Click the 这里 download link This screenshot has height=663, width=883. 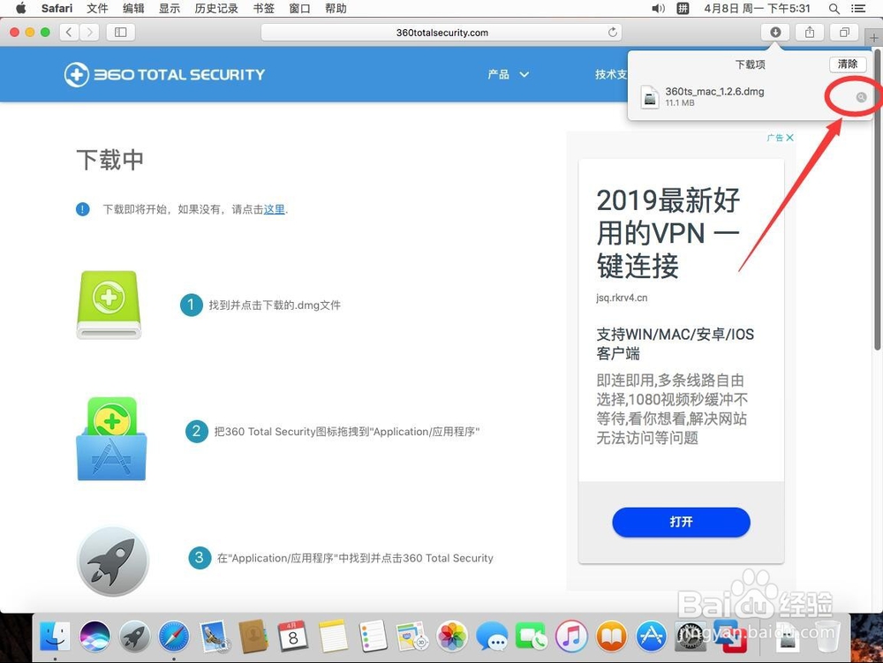pyautogui.click(x=275, y=209)
